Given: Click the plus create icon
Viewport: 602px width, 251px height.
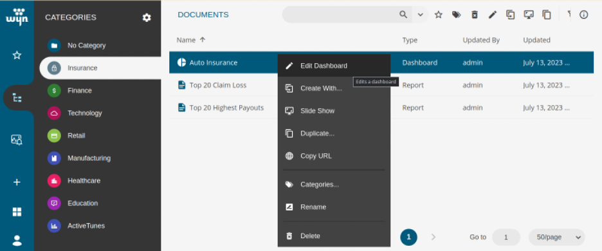Looking at the screenshot, I should pyautogui.click(x=17, y=182).
